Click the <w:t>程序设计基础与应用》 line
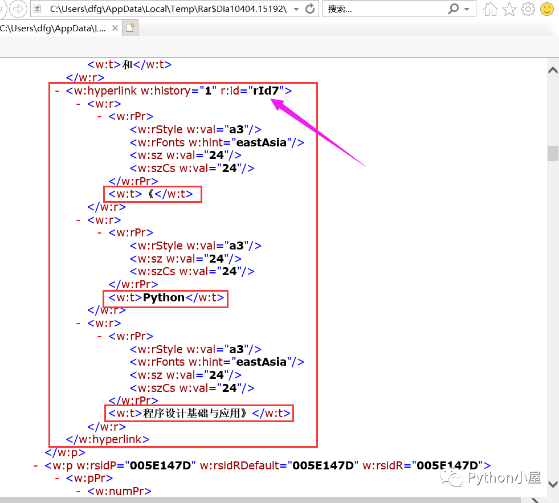Image resolution: width=559 pixels, height=503 pixels. pos(199,414)
